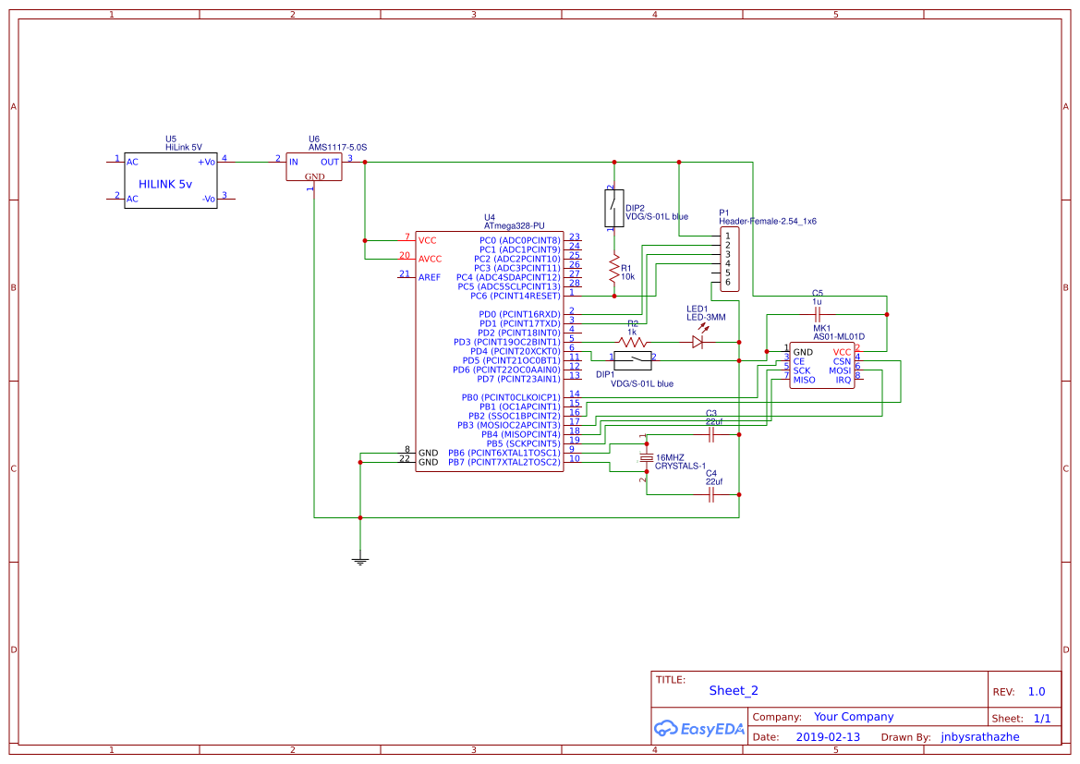1080x764 pixels.
Task: Click the Your Company text
Action: tap(852, 716)
